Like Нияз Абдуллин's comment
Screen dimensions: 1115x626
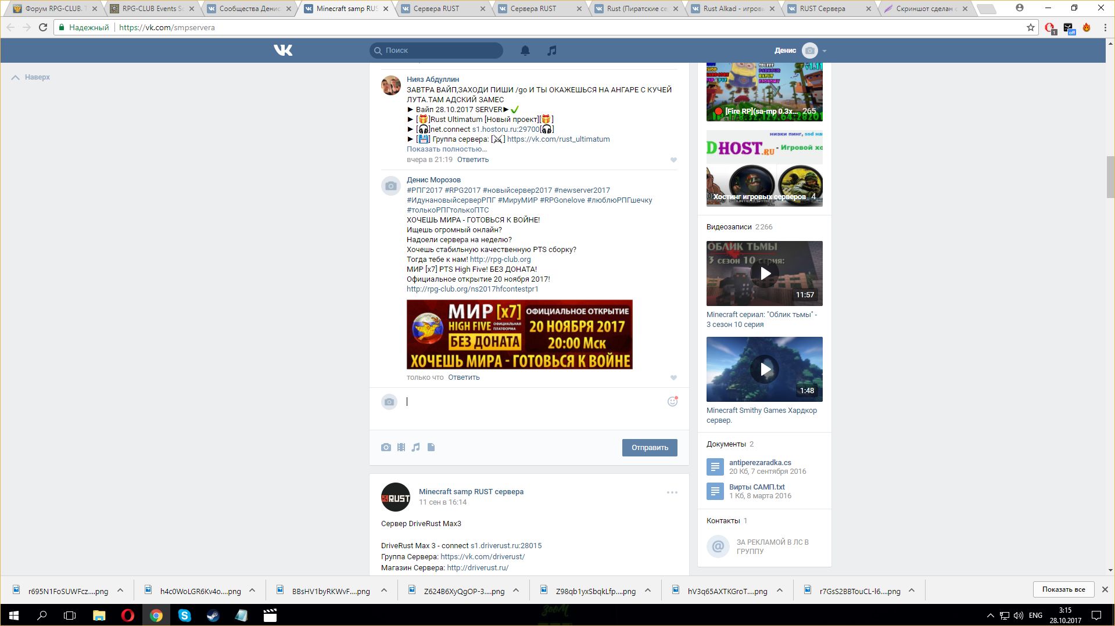tap(673, 160)
